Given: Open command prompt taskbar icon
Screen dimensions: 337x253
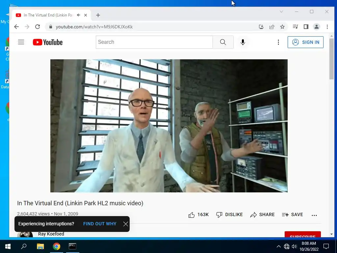Looking at the screenshot, I should (x=72, y=246).
